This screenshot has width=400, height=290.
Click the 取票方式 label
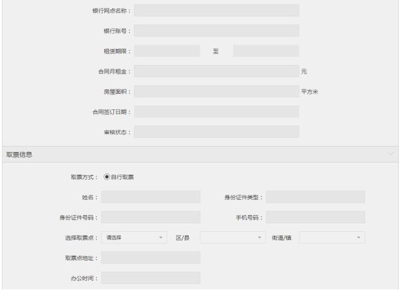[x=84, y=177]
